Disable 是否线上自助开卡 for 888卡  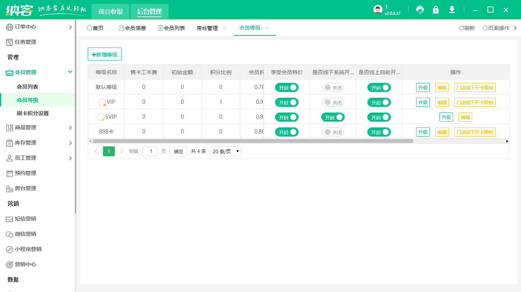click(x=379, y=132)
